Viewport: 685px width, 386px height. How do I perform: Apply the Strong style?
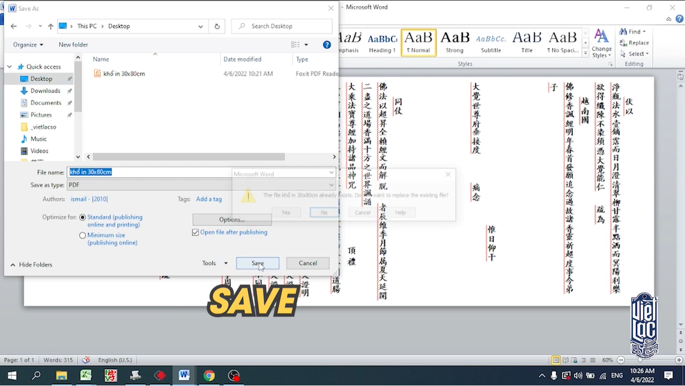pyautogui.click(x=454, y=43)
